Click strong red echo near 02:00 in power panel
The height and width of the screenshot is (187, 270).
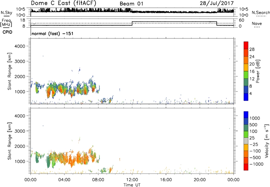49,93
